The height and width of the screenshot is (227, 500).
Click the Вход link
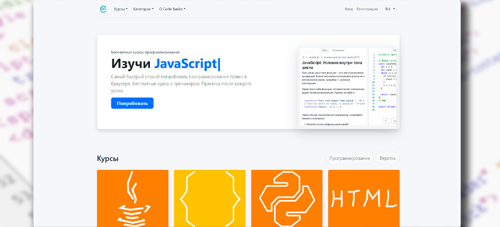[349, 9]
